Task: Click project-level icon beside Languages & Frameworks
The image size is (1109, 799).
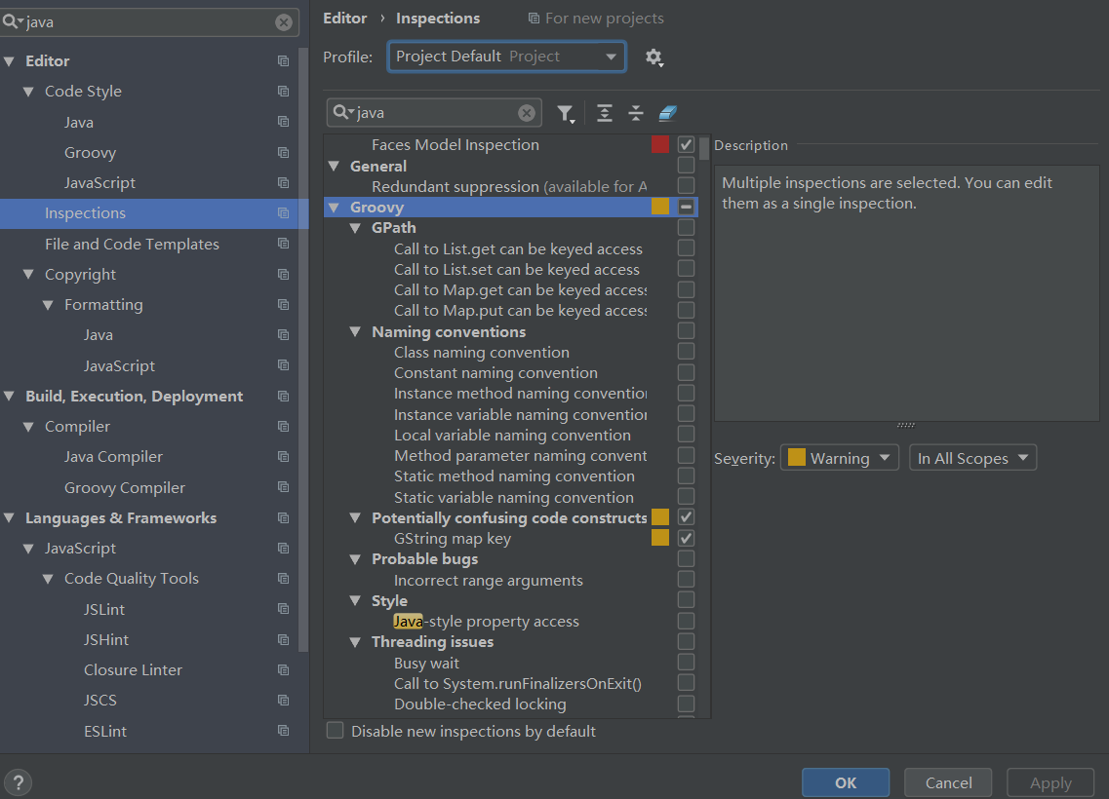Action: (x=284, y=517)
